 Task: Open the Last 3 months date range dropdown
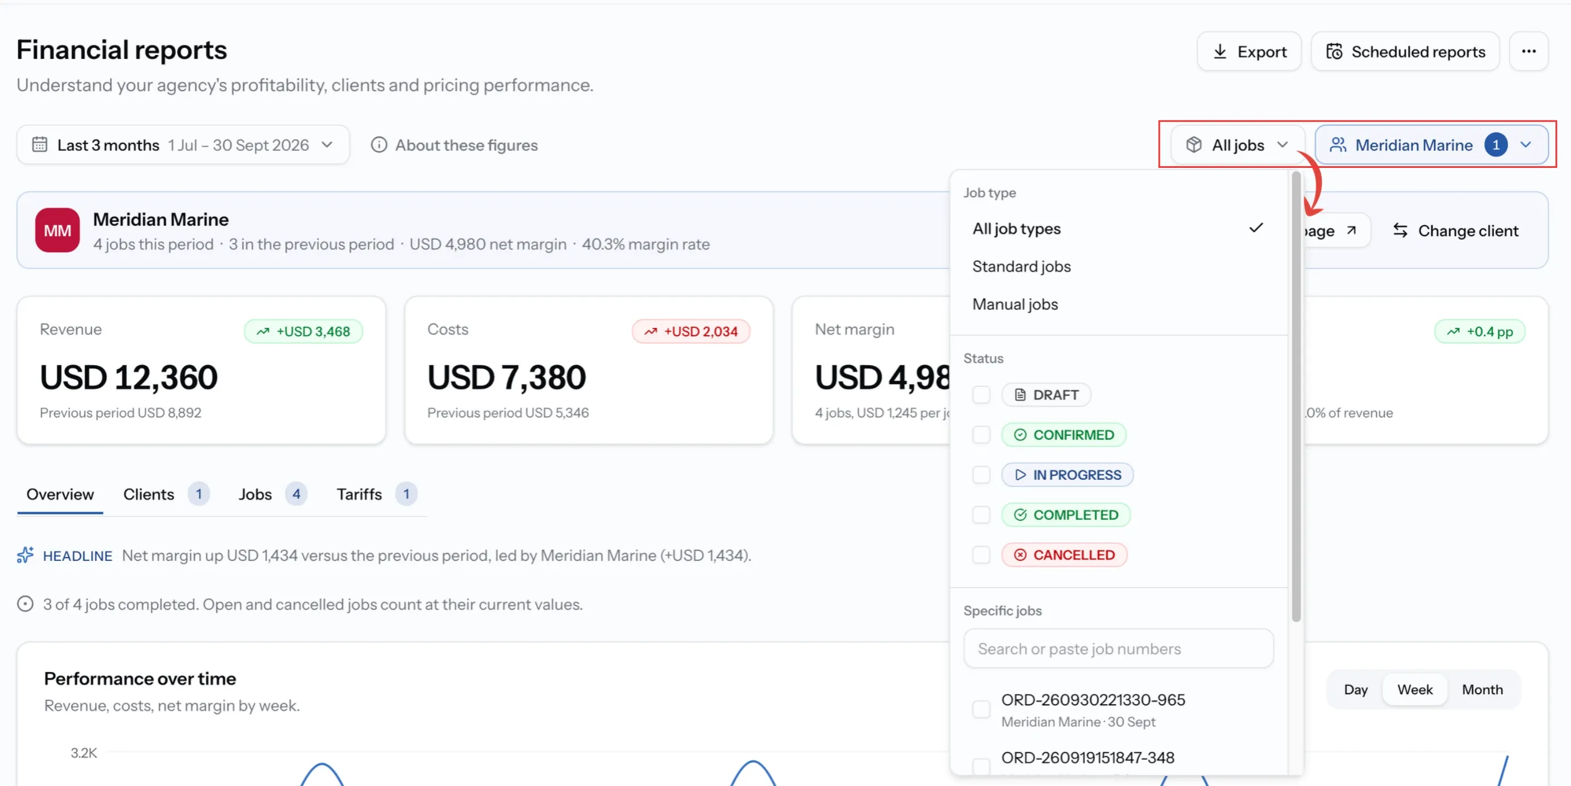point(183,145)
